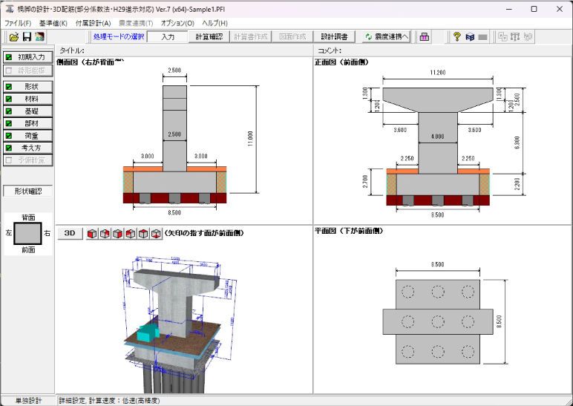Click the 正面図（前面側） heading
The height and width of the screenshot is (406, 573).
[x=341, y=62]
